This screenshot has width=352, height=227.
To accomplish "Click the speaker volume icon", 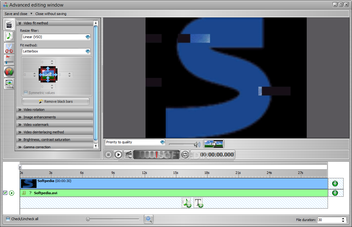I will pyautogui.click(x=197, y=144).
